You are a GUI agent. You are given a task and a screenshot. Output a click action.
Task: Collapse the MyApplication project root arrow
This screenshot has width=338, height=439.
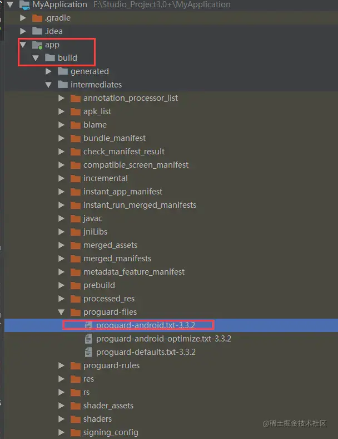point(10,4)
